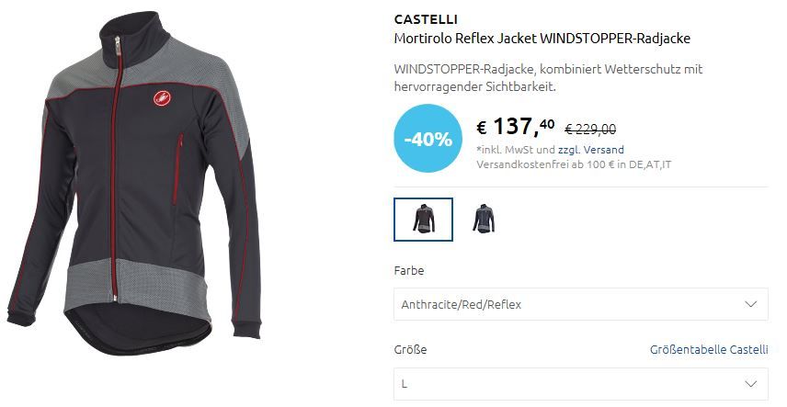The width and height of the screenshot is (787, 407).
Task: Click the chevron arrow in Farbe dropdown
Action: (x=750, y=304)
